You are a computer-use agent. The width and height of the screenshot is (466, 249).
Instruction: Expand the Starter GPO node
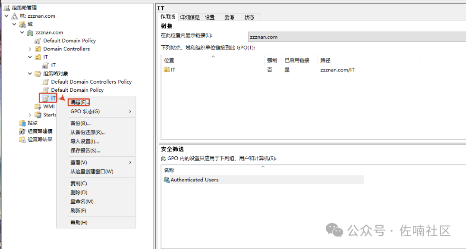[x=30, y=115]
